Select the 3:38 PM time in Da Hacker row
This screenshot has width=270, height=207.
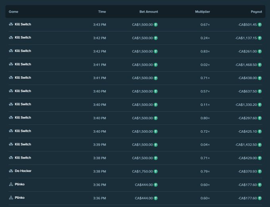(x=100, y=171)
